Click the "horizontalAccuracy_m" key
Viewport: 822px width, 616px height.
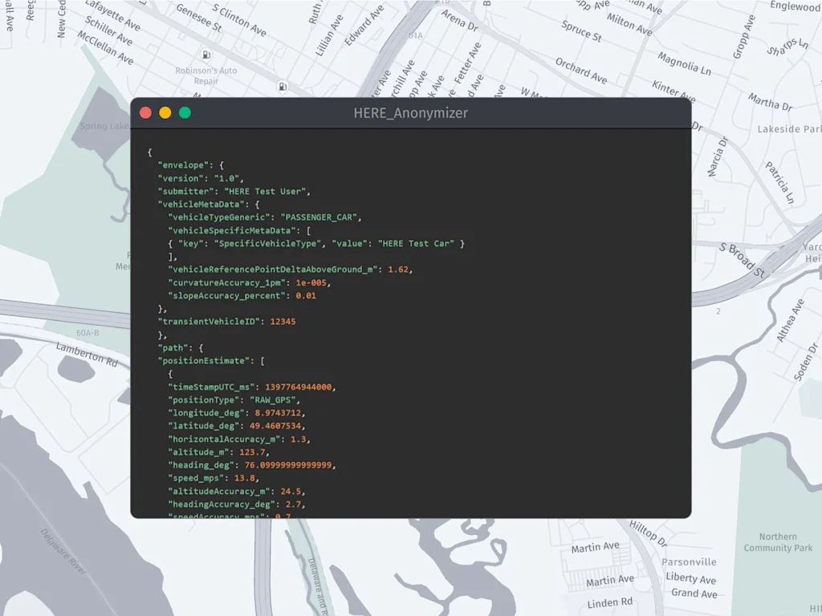[224, 439]
